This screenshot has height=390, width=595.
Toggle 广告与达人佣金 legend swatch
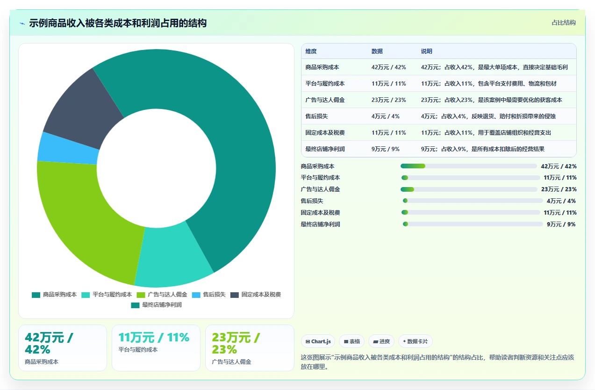(141, 295)
